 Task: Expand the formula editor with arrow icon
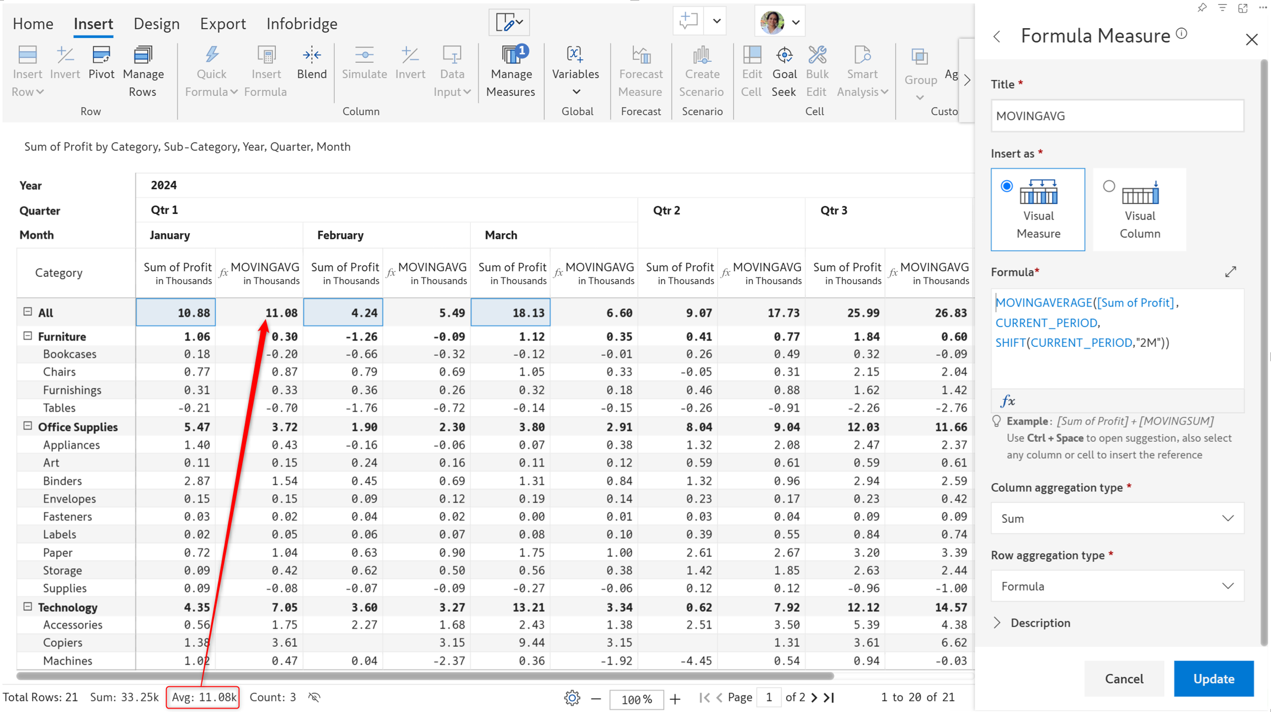point(1231,272)
